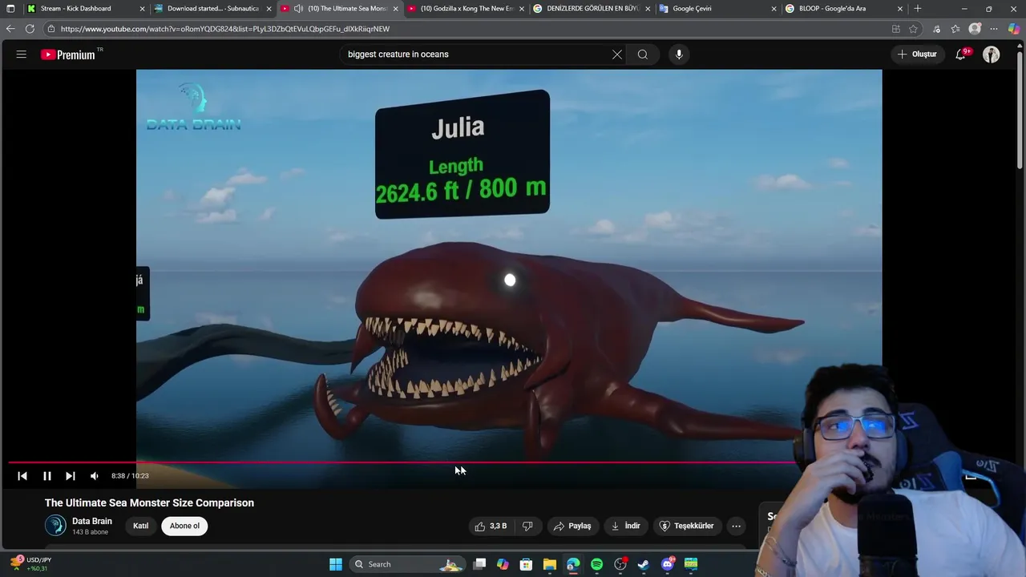Switch to DENİZLERDE GÖRÜLEN tab
Screen dimensions: 1026x577
pos(593,9)
